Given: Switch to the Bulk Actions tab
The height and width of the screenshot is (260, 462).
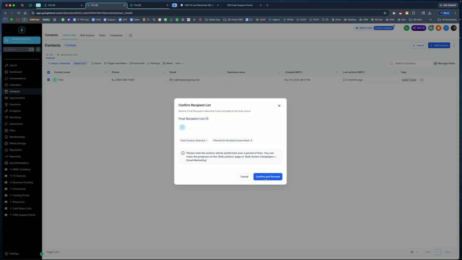Looking at the screenshot, I should [87, 35].
